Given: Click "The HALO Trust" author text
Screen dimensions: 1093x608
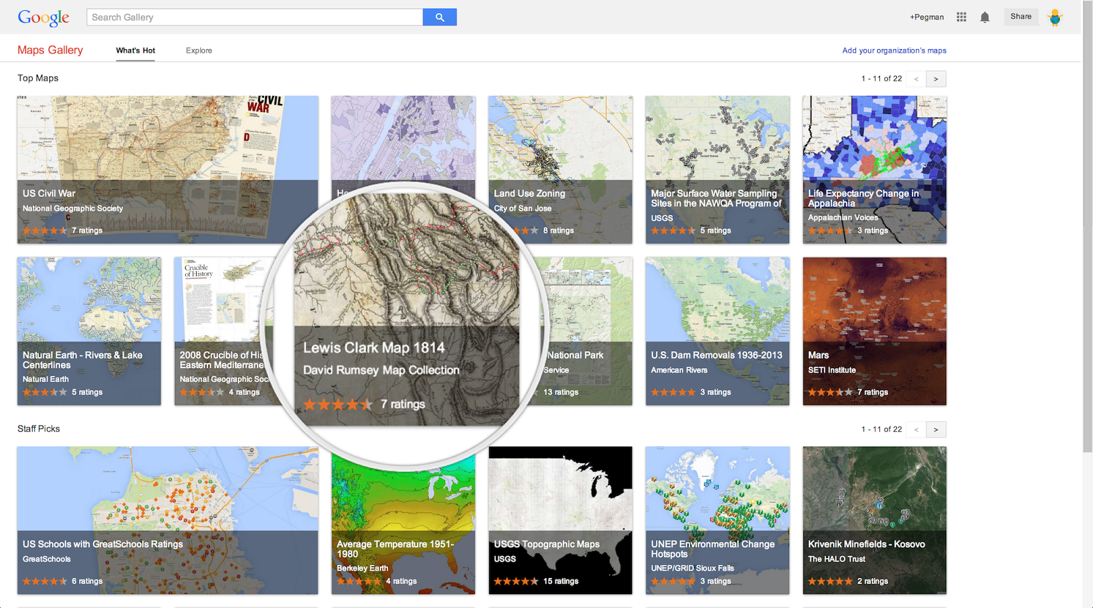Looking at the screenshot, I should (x=836, y=559).
